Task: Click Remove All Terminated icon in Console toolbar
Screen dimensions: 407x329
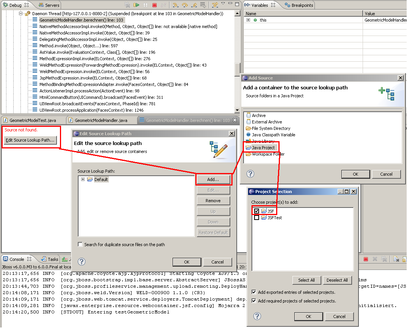Action: point(384,259)
